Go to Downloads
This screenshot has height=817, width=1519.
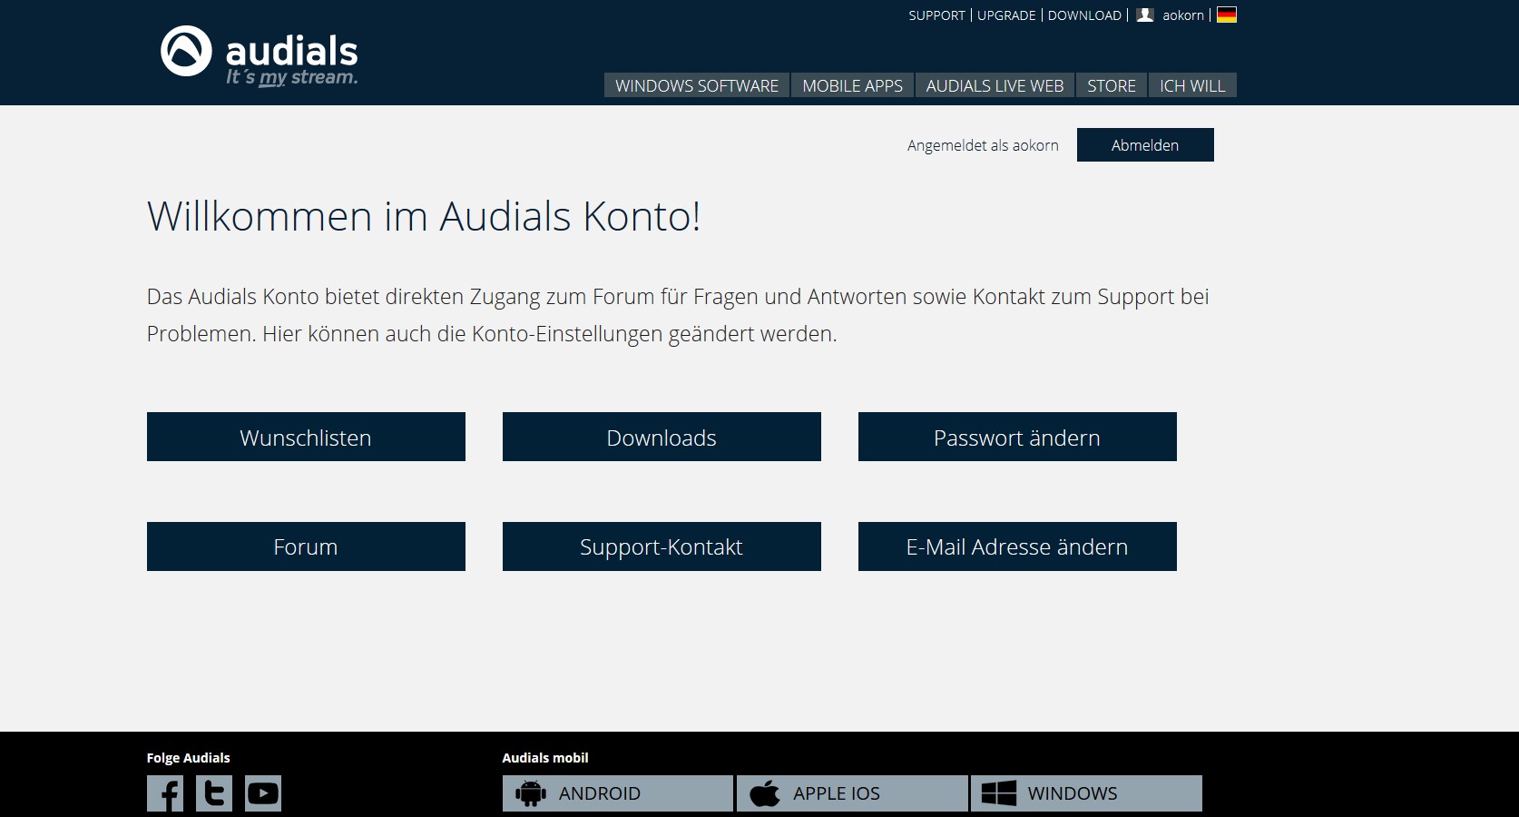click(661, 437)
